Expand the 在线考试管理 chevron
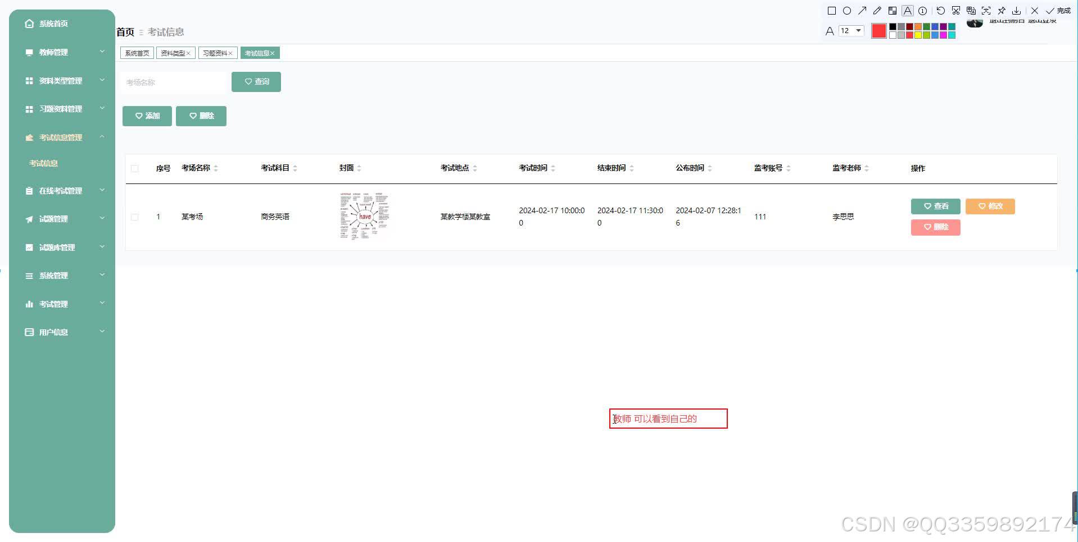 (102, 190)
